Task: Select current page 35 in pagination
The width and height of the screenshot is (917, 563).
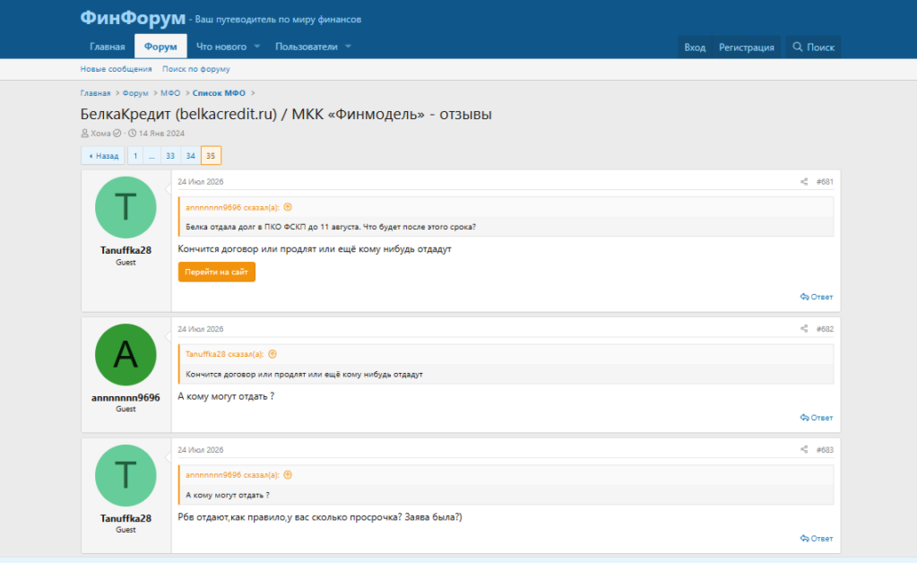Action: tap(211, 155)
